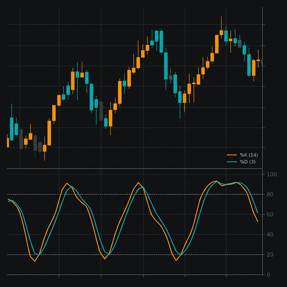Click the divider between price and stochastic panels
287x287 pixels.
point(135,169)
